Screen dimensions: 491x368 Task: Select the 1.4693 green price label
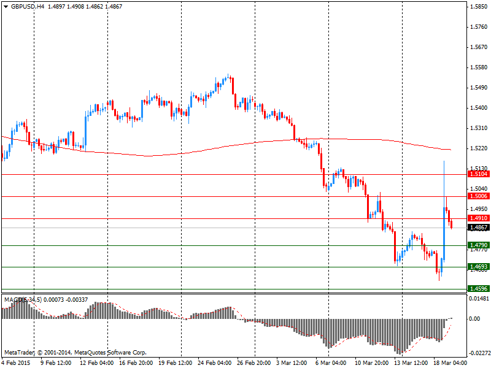[479, 267]
